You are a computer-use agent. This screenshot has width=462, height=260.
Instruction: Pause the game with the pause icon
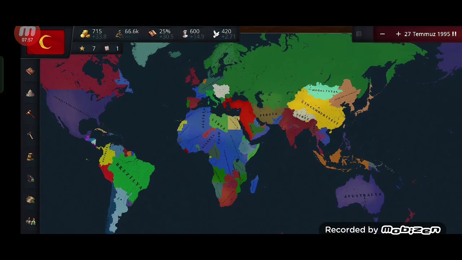coord(454,34)
